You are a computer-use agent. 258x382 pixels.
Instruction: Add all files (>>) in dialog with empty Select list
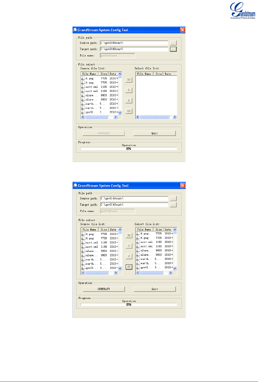129,80
